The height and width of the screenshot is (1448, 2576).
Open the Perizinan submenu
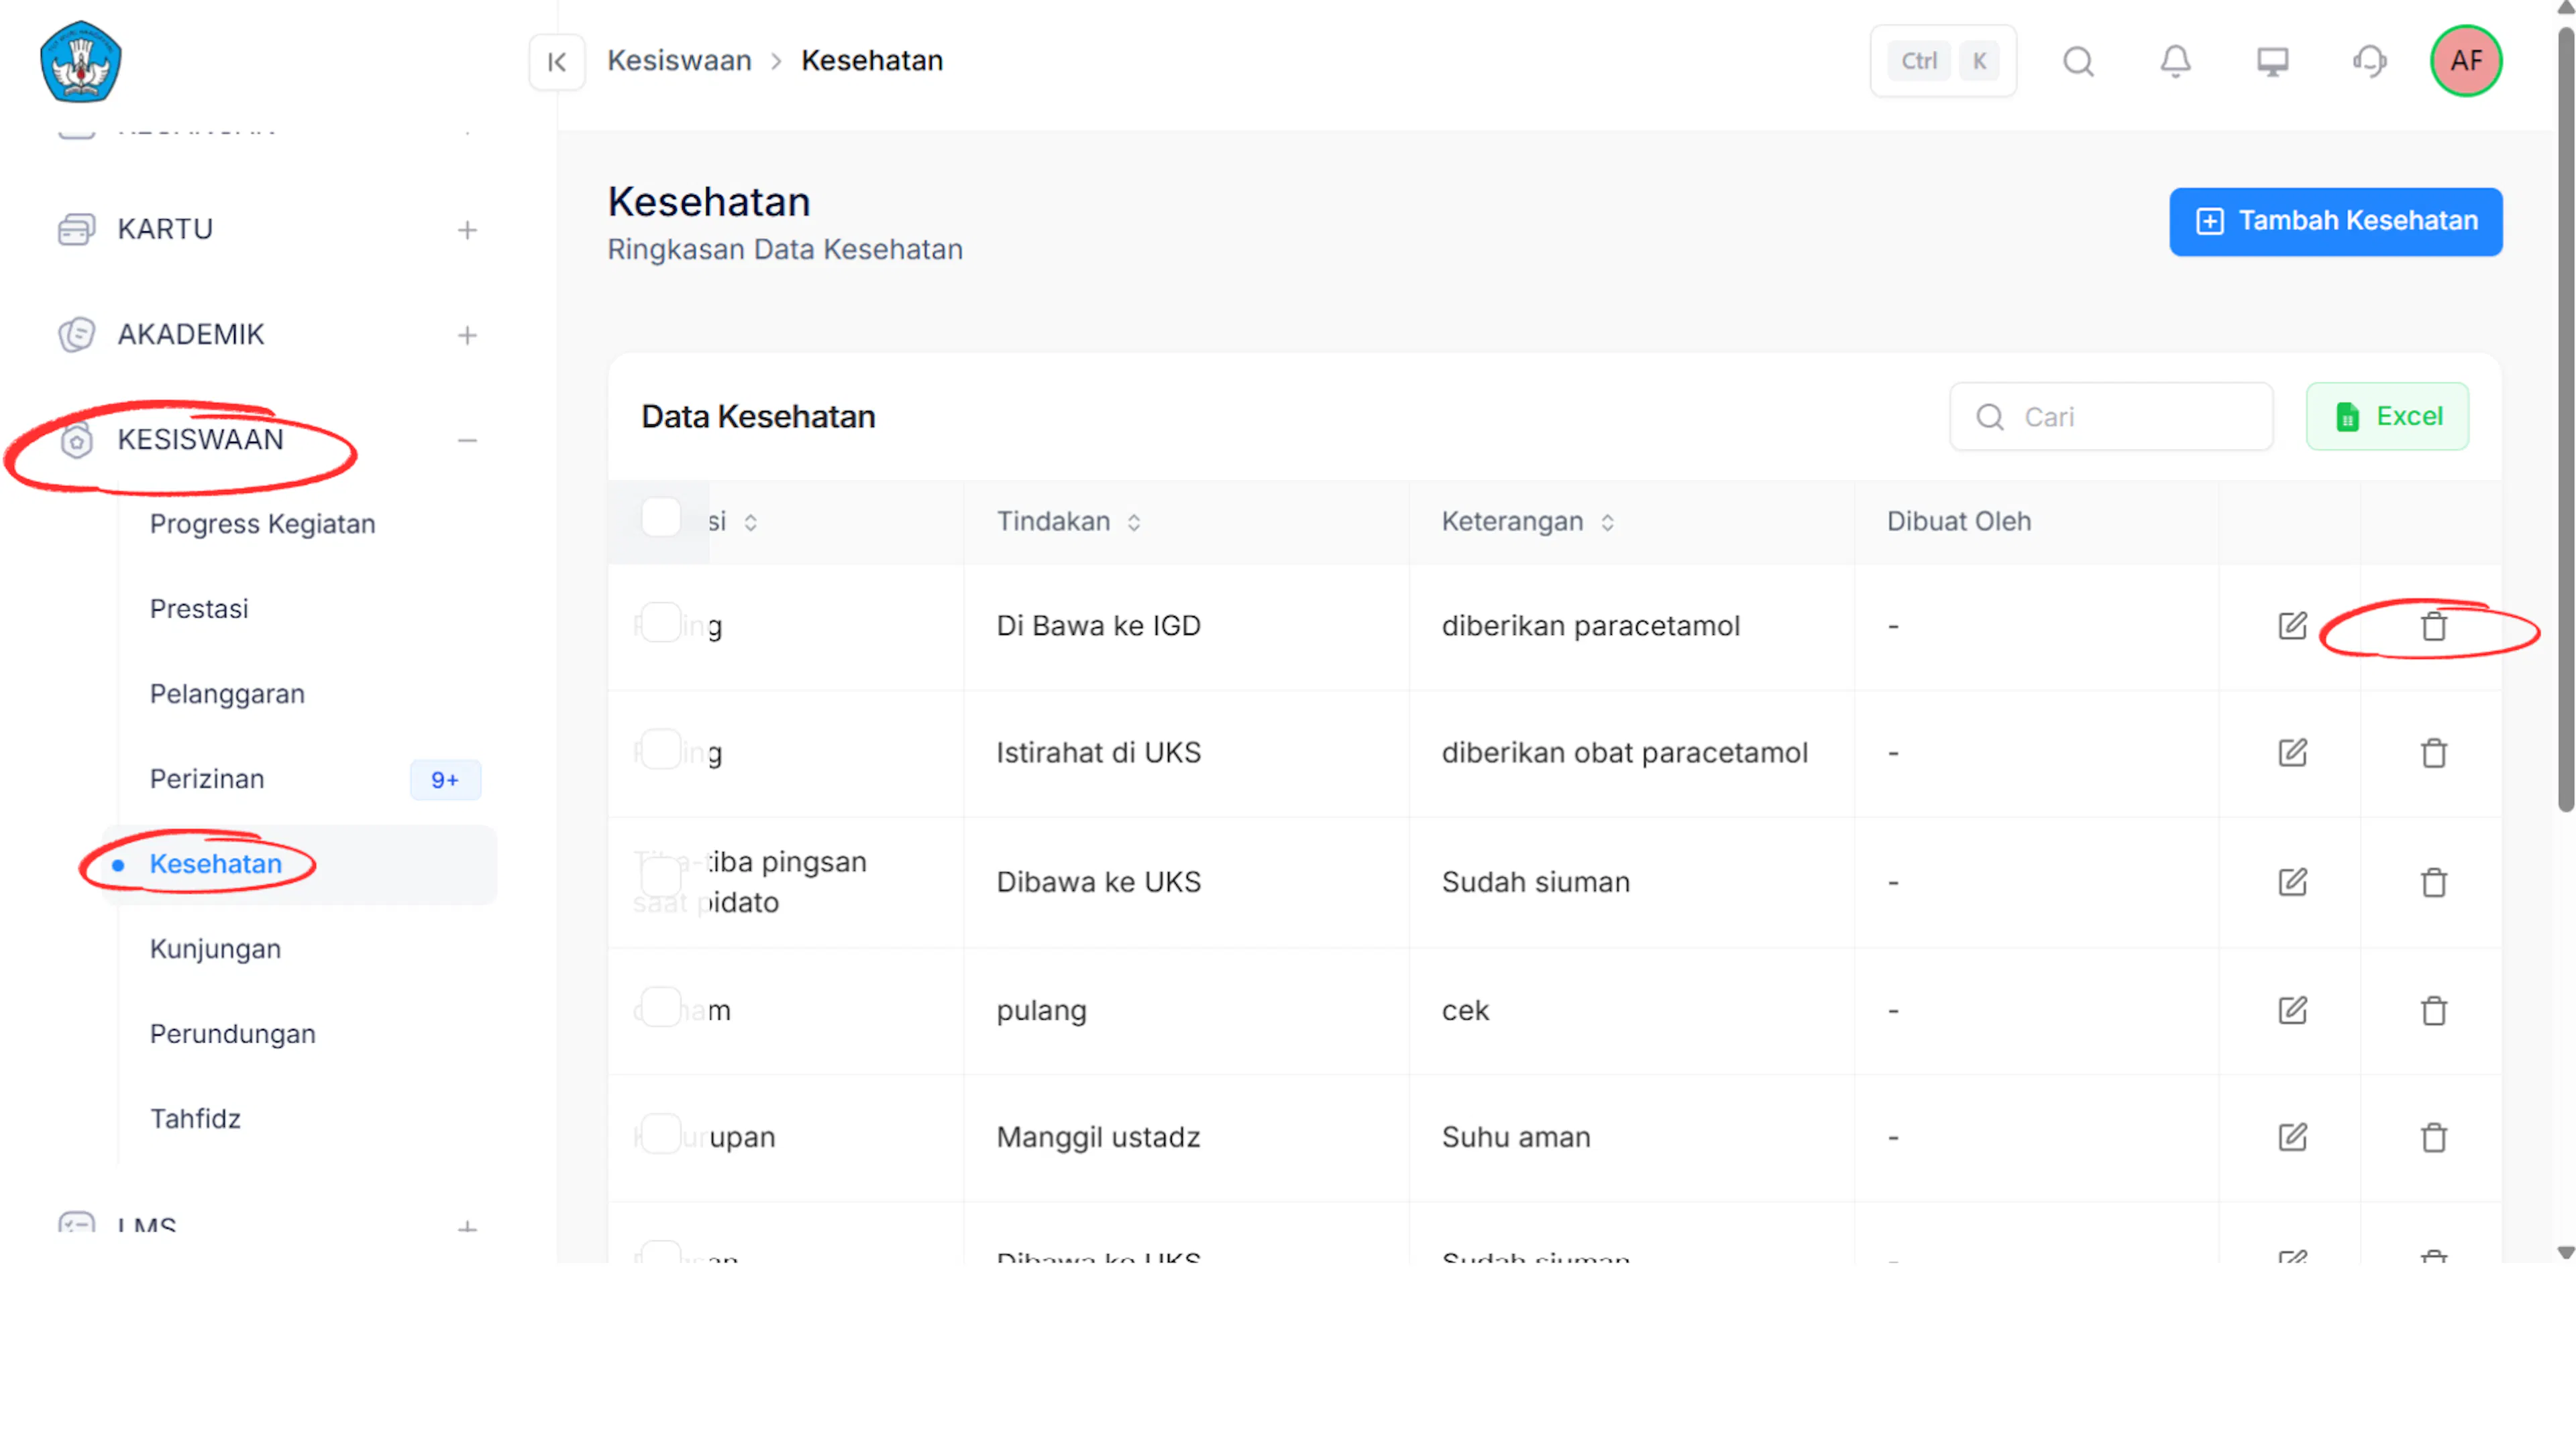point(207,778)
